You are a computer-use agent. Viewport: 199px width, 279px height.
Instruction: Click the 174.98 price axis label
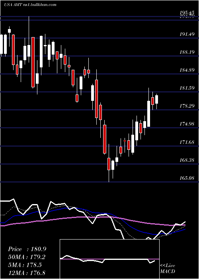(187, 124)
